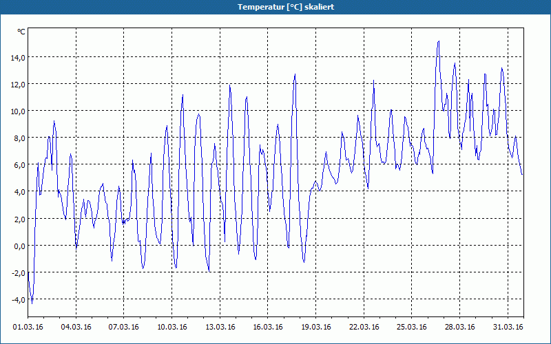Click the lowest curve minimum below -4 degrees
The image size is (551, 344).
pyautogui.click(x=32, y=302)
